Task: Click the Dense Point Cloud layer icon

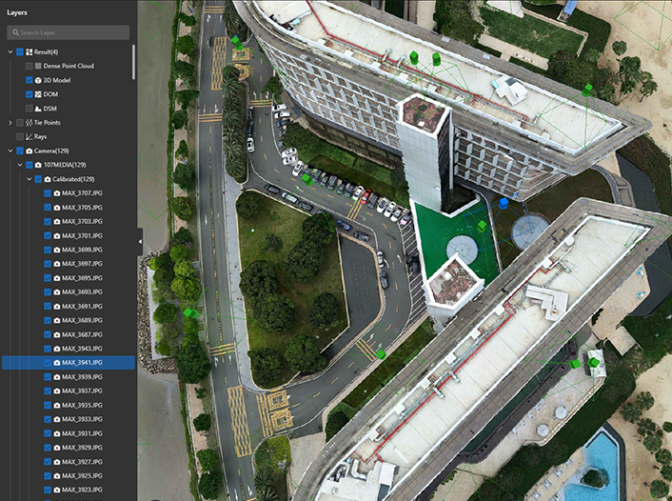Action: point(39,66)
